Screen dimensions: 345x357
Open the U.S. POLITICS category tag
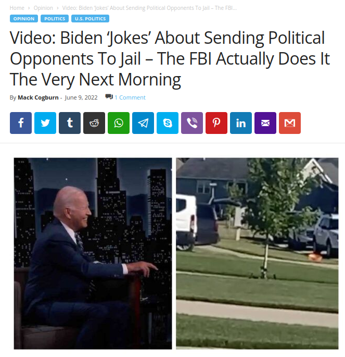[x=90, y=19]
